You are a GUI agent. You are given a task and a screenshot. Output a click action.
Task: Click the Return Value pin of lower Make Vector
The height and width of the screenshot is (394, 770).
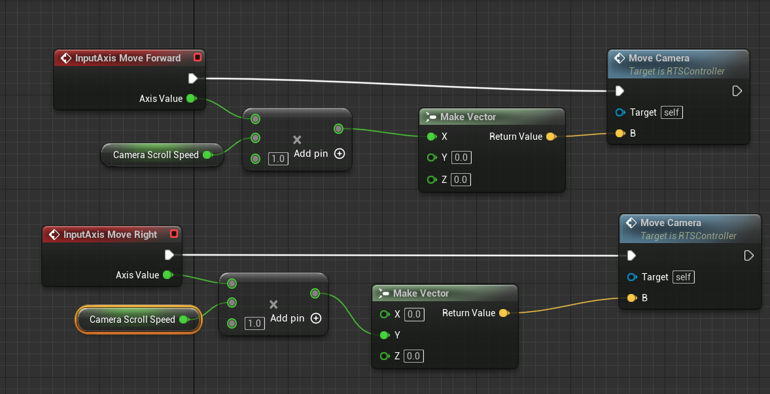(504, 313)
